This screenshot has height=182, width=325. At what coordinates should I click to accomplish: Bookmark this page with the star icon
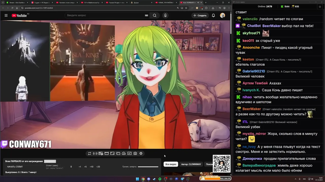(x=186, y=8)
